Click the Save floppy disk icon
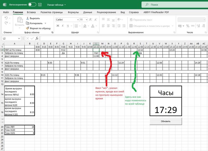 coord(40,5)
